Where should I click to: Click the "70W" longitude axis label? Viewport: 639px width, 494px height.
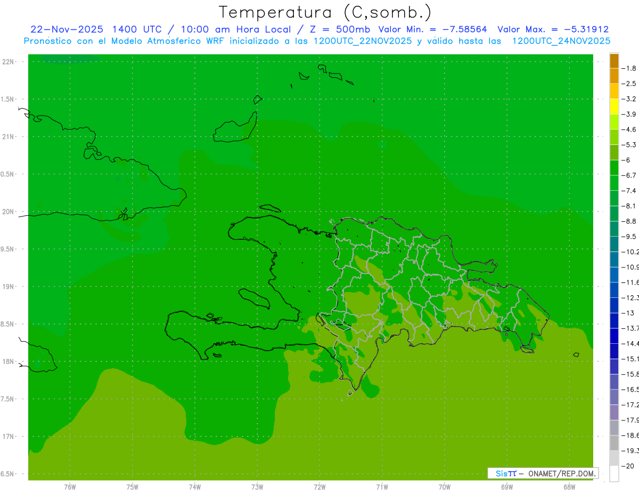[x=445, y=487]
